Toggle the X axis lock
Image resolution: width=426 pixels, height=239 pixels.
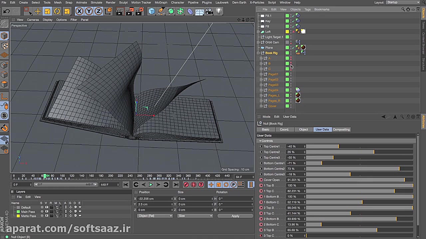click(x=79, y=11)
